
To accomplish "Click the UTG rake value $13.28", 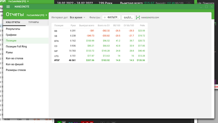I will [x=141, y=56].
